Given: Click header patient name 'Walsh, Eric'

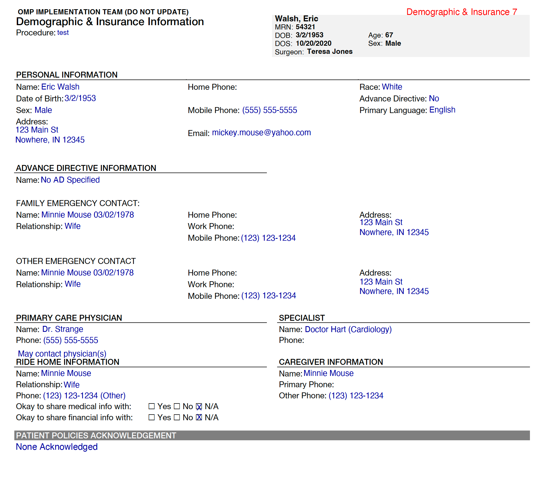Looking at the screenshot, I should [x=297, y=19].
